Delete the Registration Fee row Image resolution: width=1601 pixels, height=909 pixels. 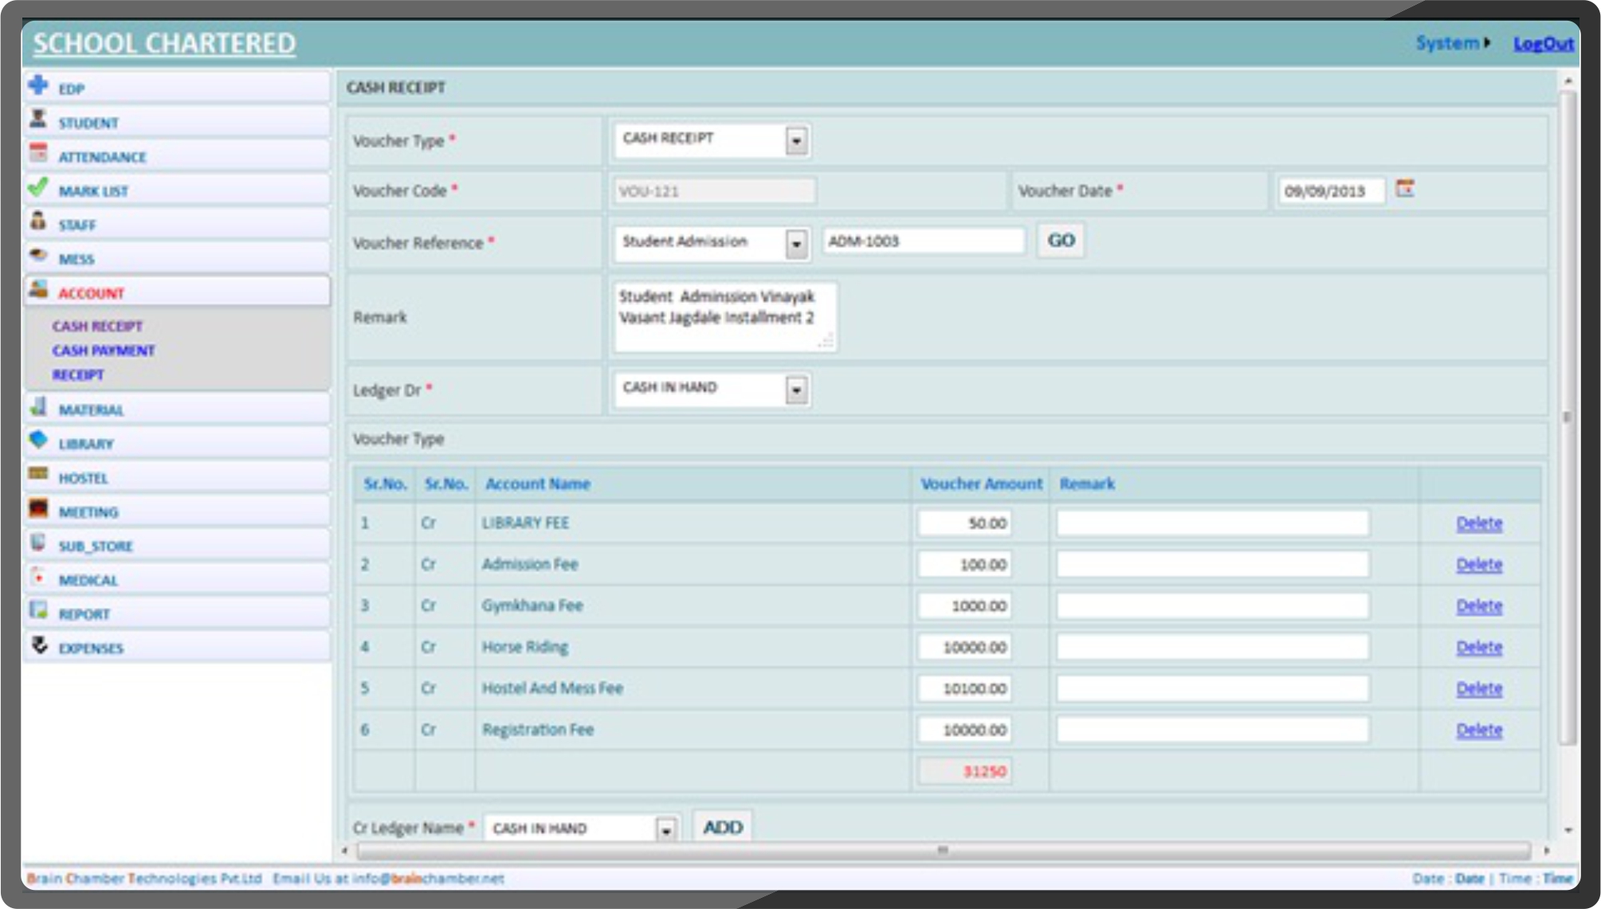click(x=1479, y=731)
